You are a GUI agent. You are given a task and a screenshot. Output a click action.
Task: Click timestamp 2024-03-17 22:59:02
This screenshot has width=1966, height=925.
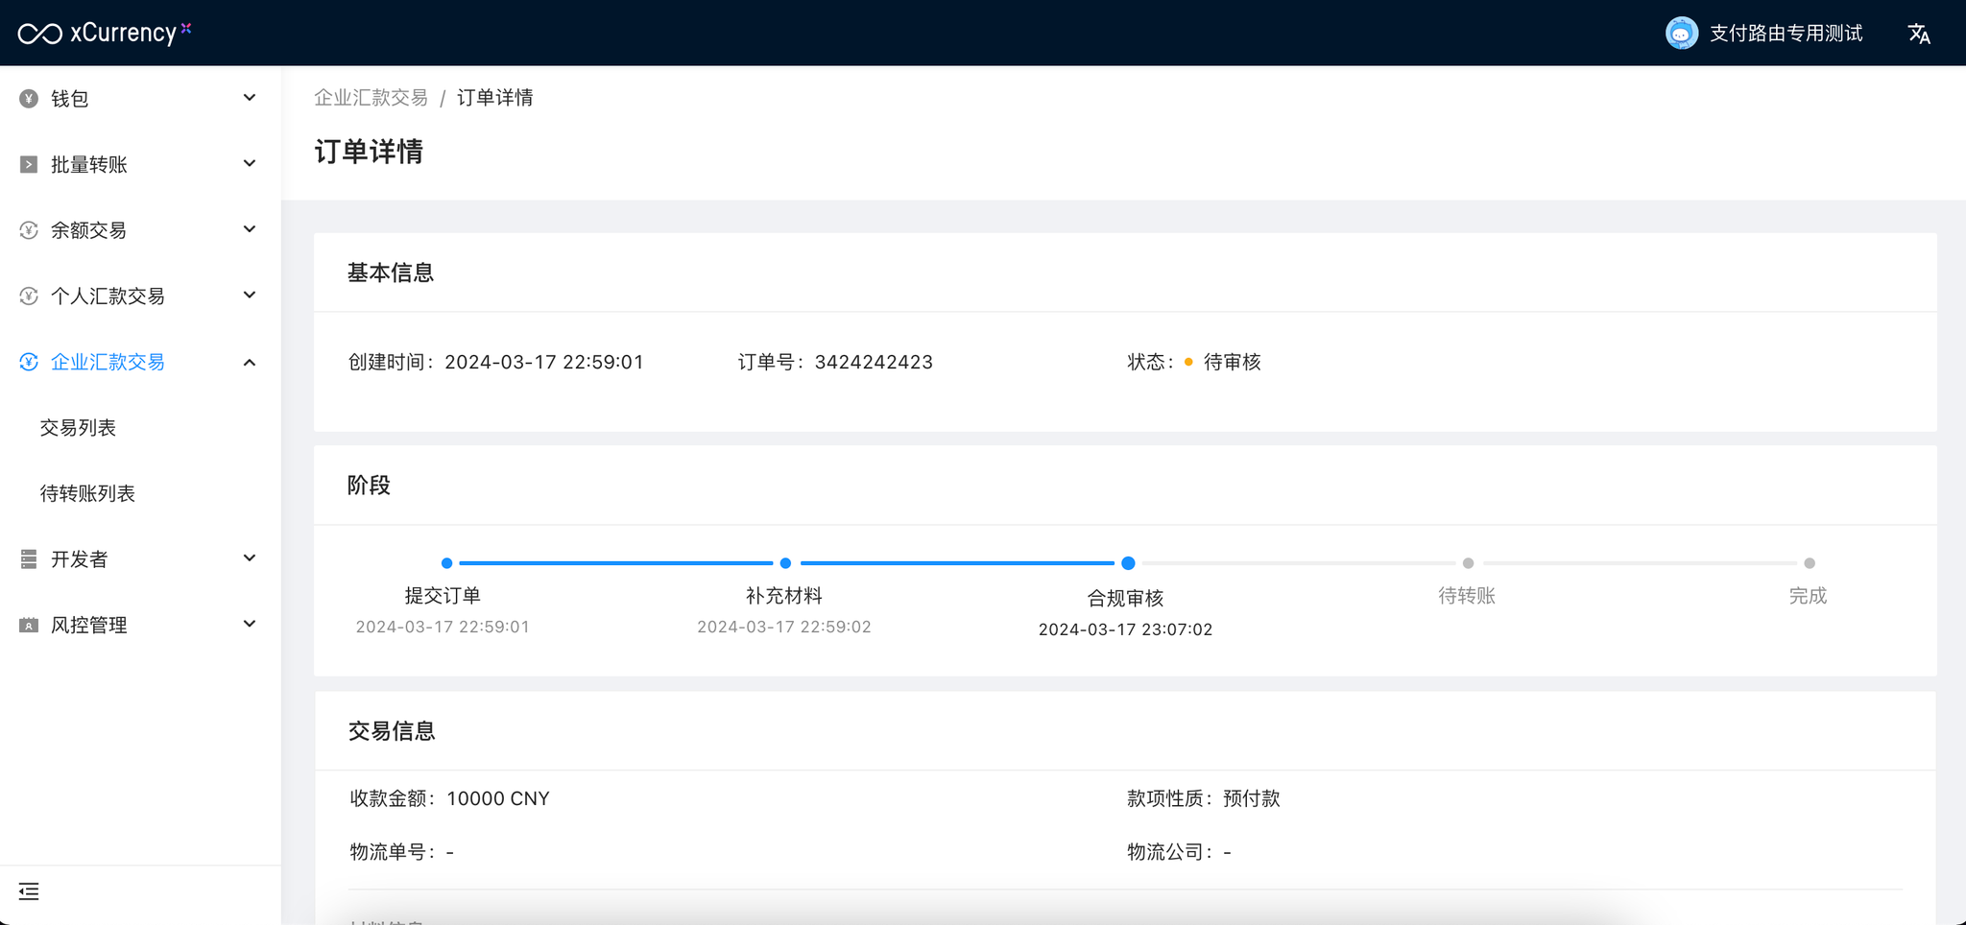click(x=784, y=627)
